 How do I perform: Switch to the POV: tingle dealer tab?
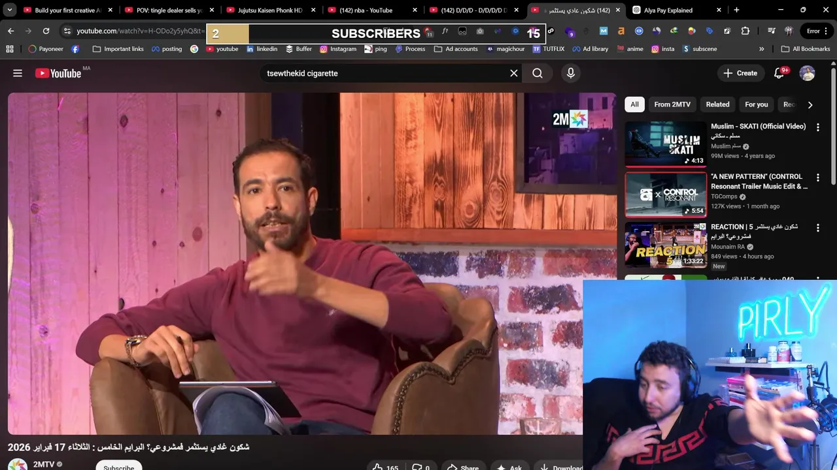pyautogui.click(x=169, y=10)
